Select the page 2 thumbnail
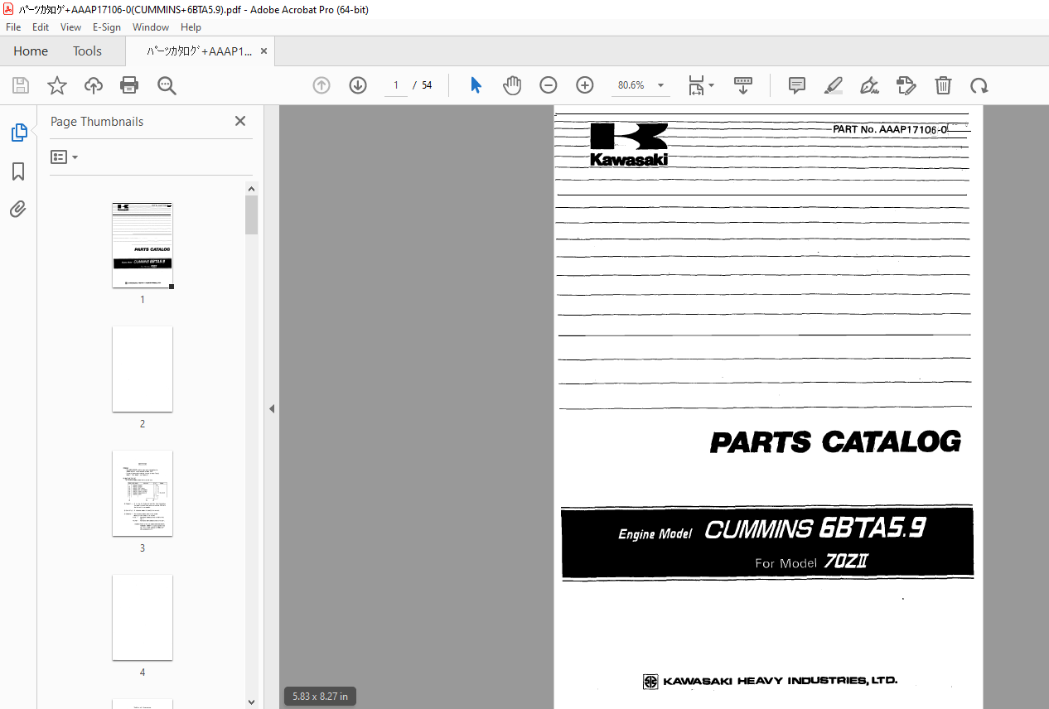This screenshot has width=1049, height=709. pyautogui.click(x=143, y=369)
